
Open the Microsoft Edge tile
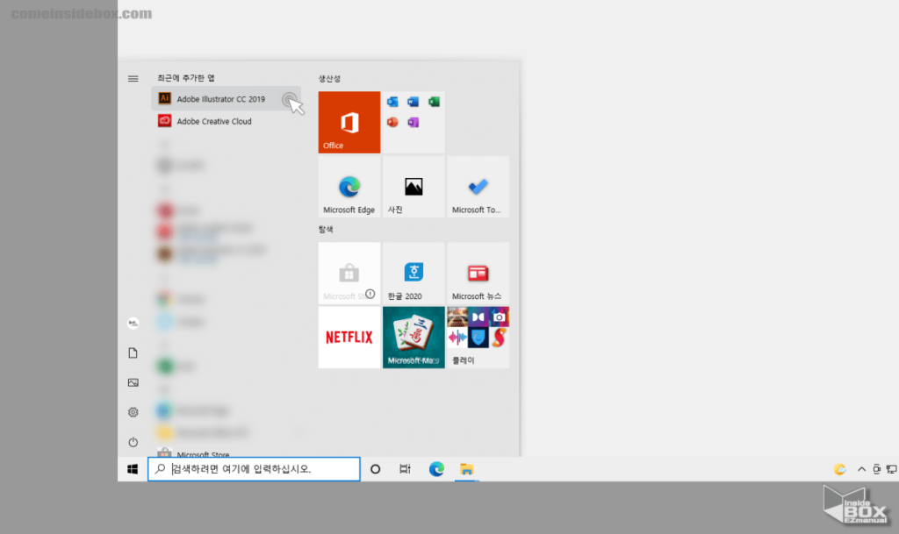pos(349,187)
